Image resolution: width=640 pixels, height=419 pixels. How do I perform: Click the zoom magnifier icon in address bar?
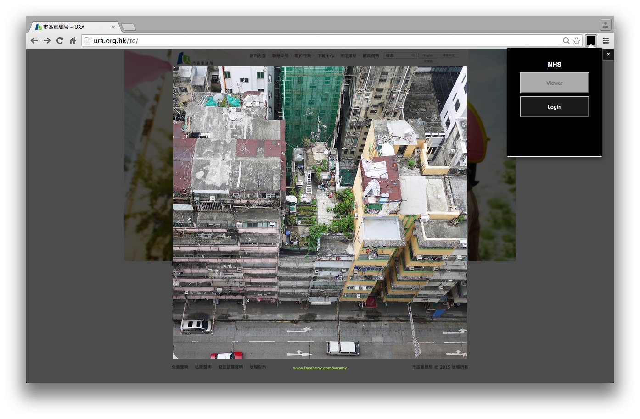click(566, 41)
